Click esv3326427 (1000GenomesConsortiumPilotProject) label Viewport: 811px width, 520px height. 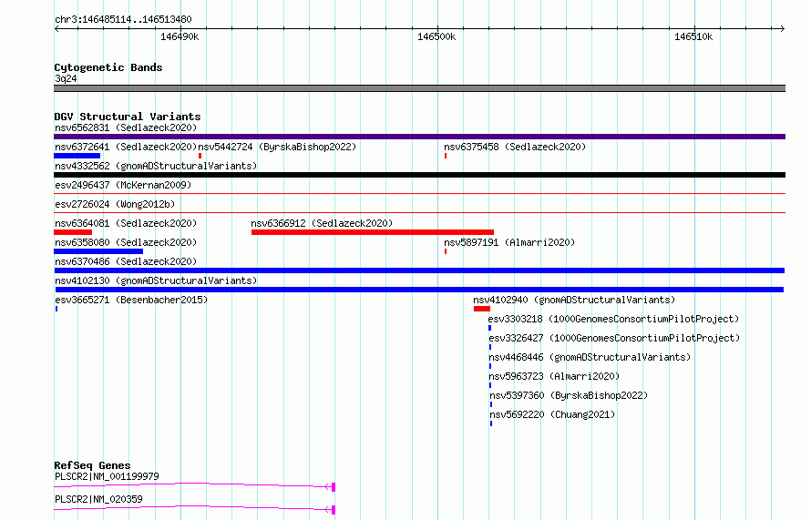pos(614,338)
